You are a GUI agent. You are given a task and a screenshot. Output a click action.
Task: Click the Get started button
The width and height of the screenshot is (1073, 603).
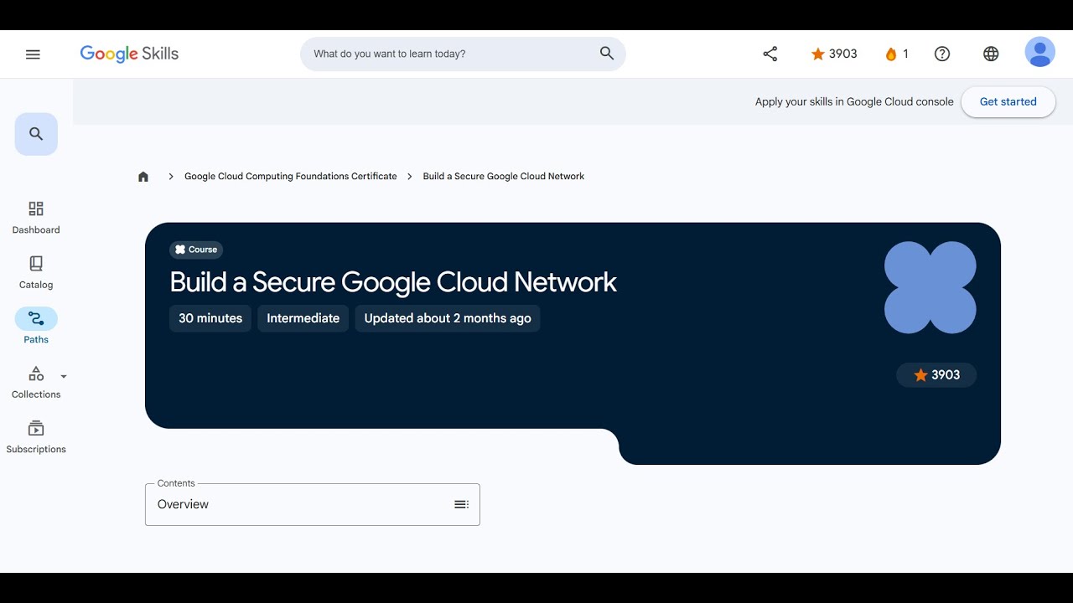1008,101
